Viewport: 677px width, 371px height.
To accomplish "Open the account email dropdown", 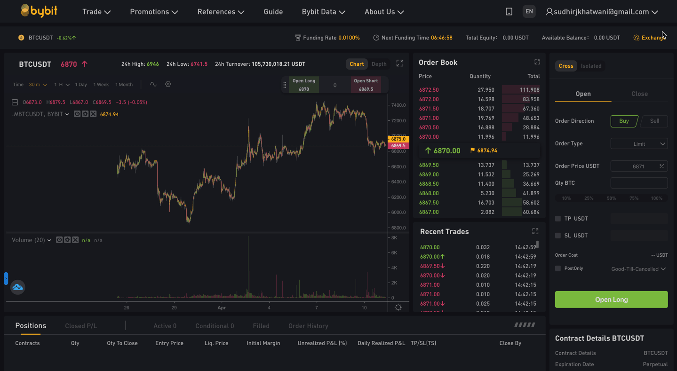I will tap(654, 12).
